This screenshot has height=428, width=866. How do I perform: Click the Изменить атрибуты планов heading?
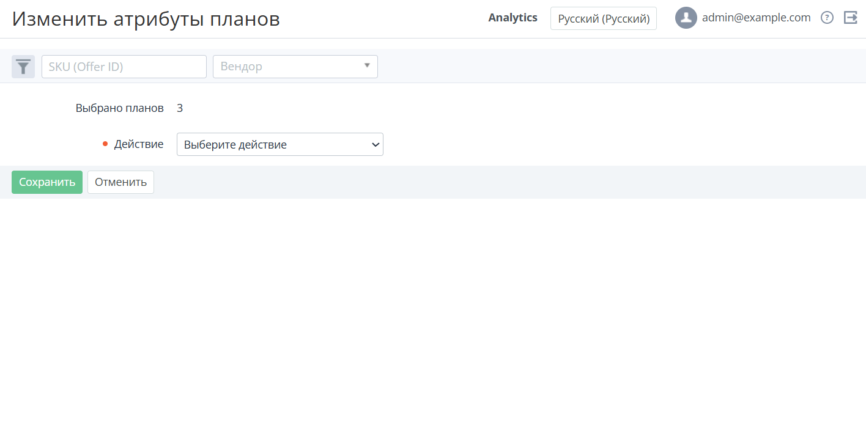(x=146, y=19)
